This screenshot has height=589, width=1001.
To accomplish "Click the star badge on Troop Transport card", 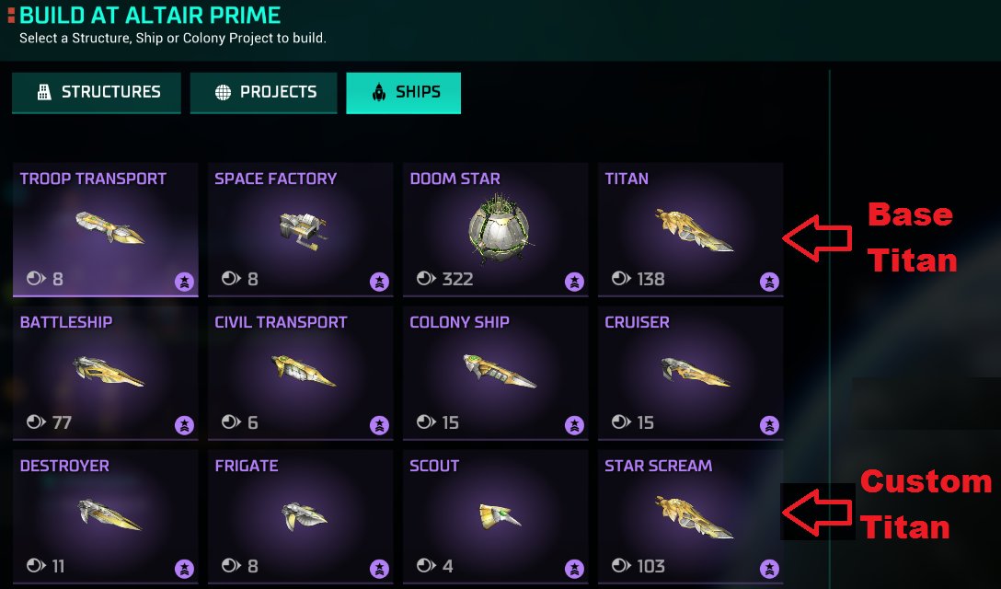I will [185, 281].
